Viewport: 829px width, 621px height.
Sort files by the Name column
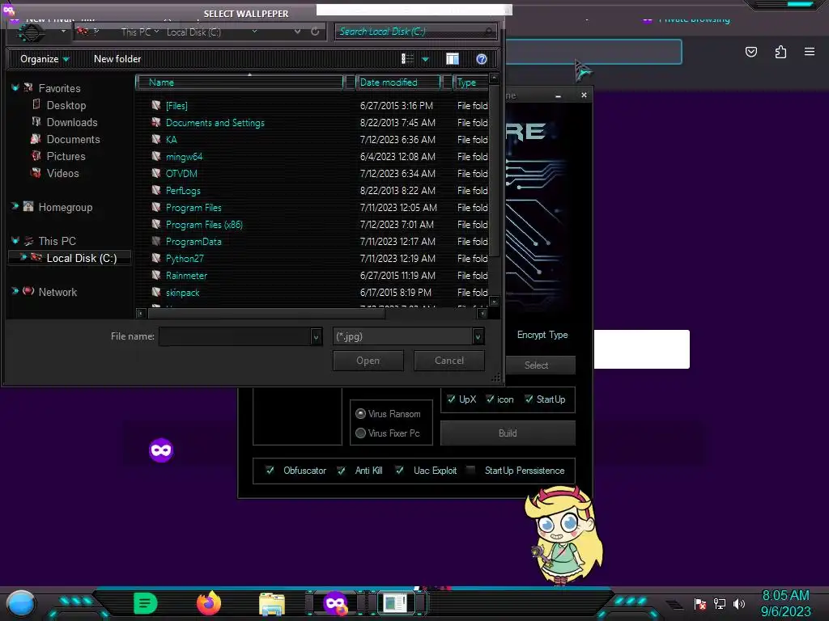point(240,82)
